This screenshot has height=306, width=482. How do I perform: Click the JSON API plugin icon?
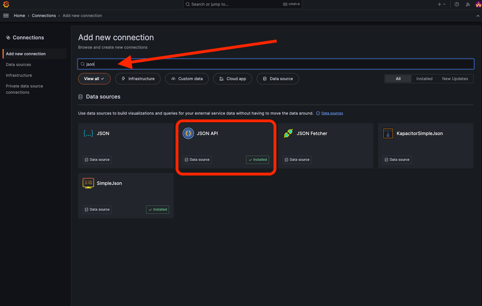tap(188, 133)
